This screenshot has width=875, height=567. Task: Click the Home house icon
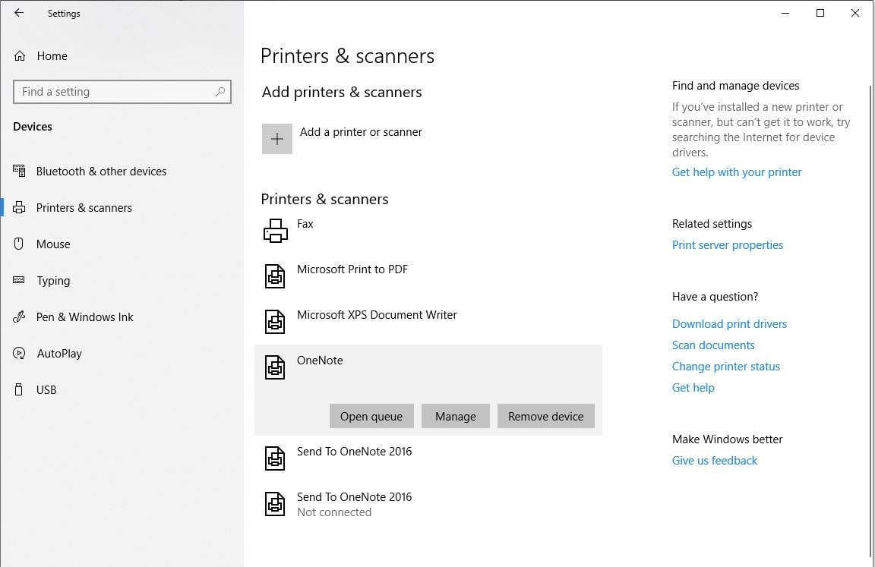click(20, 55)
